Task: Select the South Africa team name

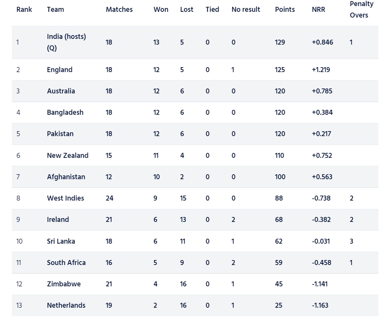Action: point(66,263)
